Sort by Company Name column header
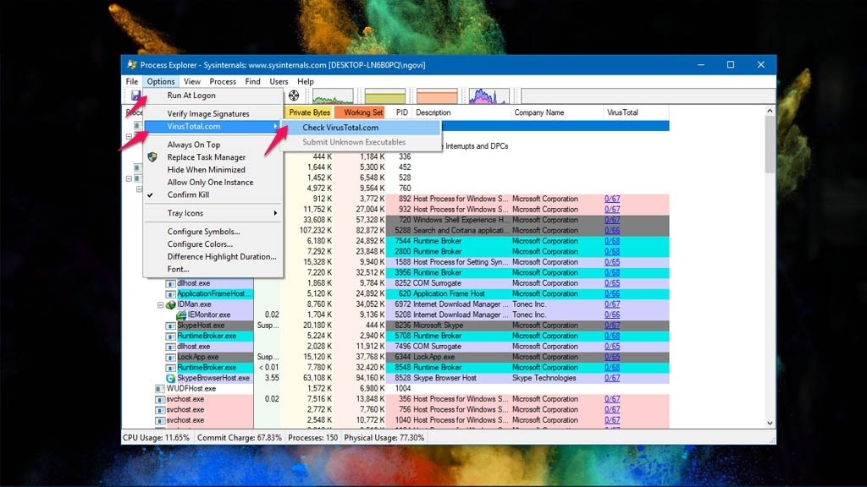 click(x=557, y=112)
